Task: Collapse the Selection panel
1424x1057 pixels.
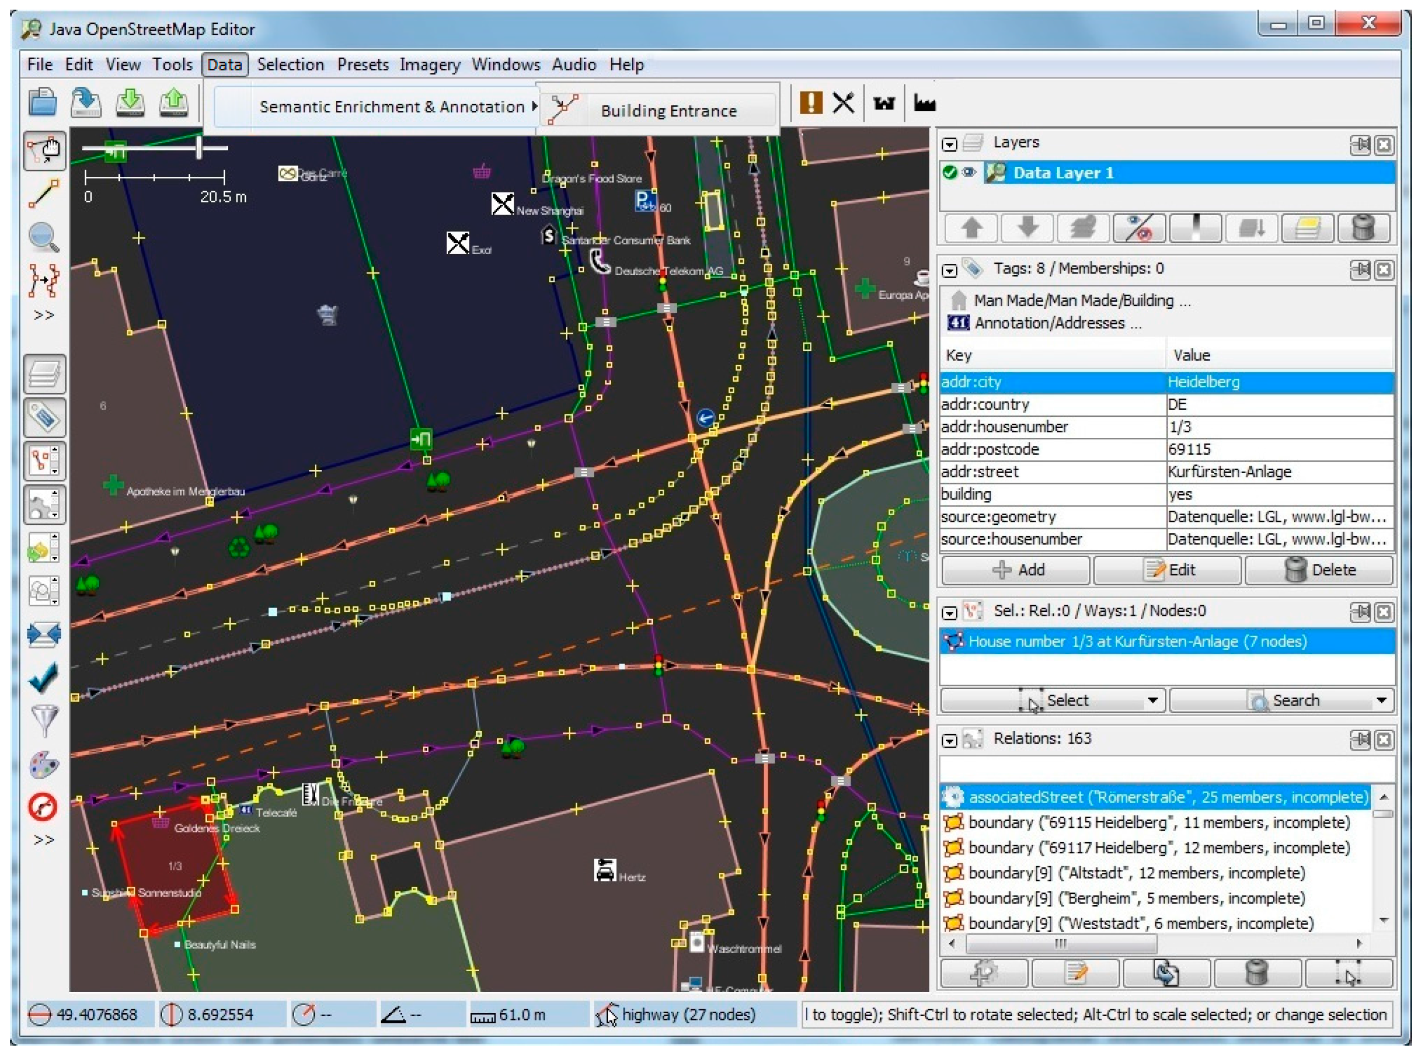Action: [950, 613]
